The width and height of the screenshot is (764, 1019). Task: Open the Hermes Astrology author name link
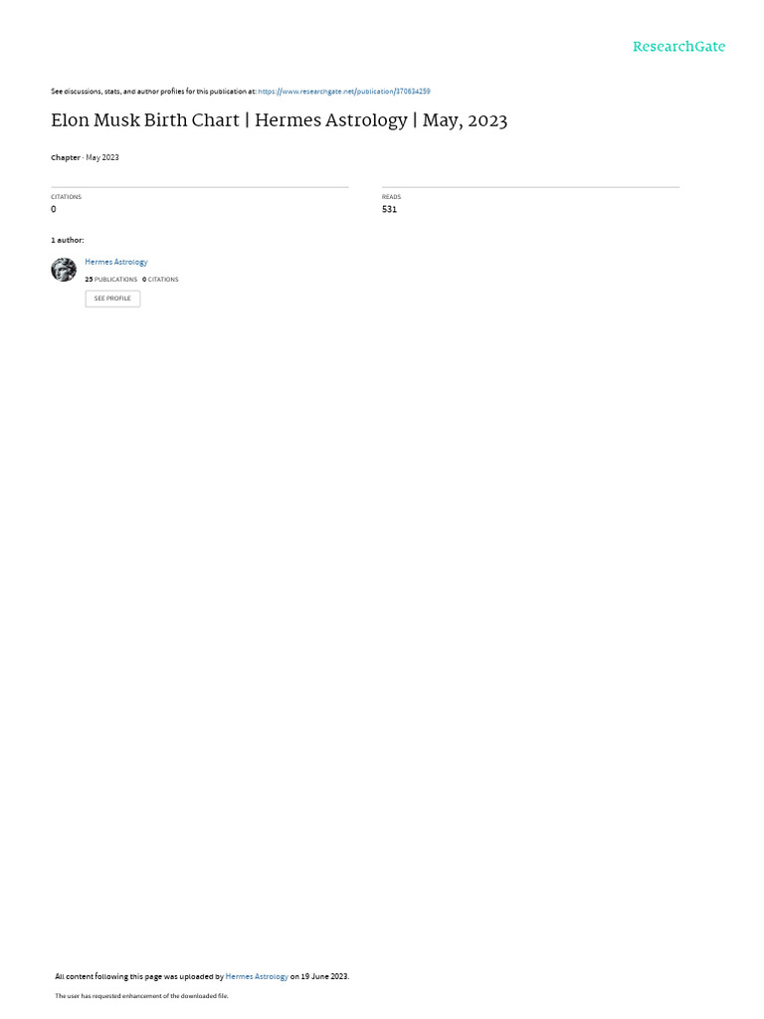[116, 262]
